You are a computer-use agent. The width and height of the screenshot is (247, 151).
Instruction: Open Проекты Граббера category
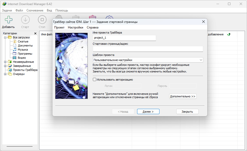[25, 70]
